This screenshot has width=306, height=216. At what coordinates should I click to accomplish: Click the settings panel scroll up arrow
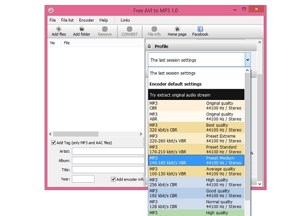coord(260,42)
